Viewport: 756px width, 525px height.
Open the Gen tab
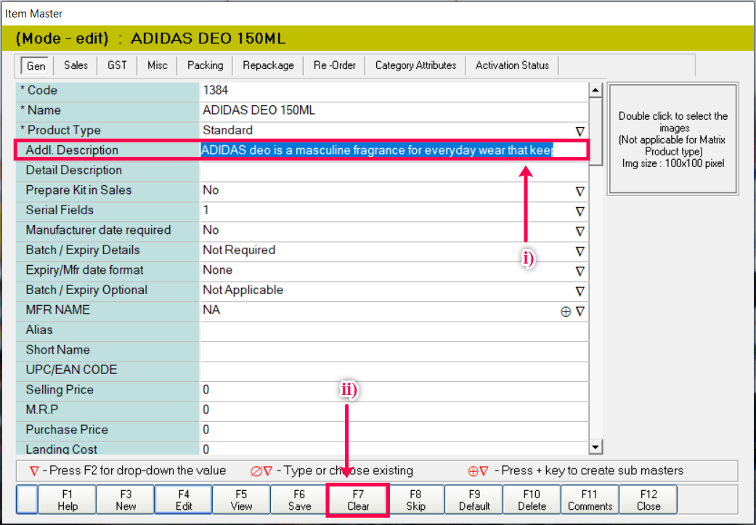tap(36, 65)
